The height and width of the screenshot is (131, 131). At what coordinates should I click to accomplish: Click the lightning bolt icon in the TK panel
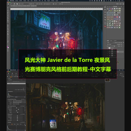point(120,13)
